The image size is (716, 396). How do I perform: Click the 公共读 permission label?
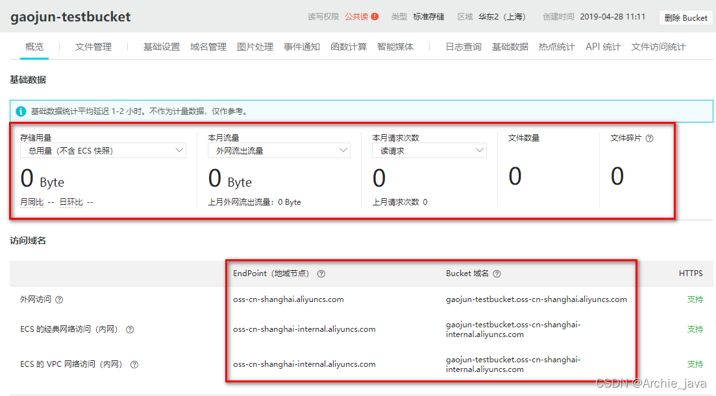(x=356, y=17)
